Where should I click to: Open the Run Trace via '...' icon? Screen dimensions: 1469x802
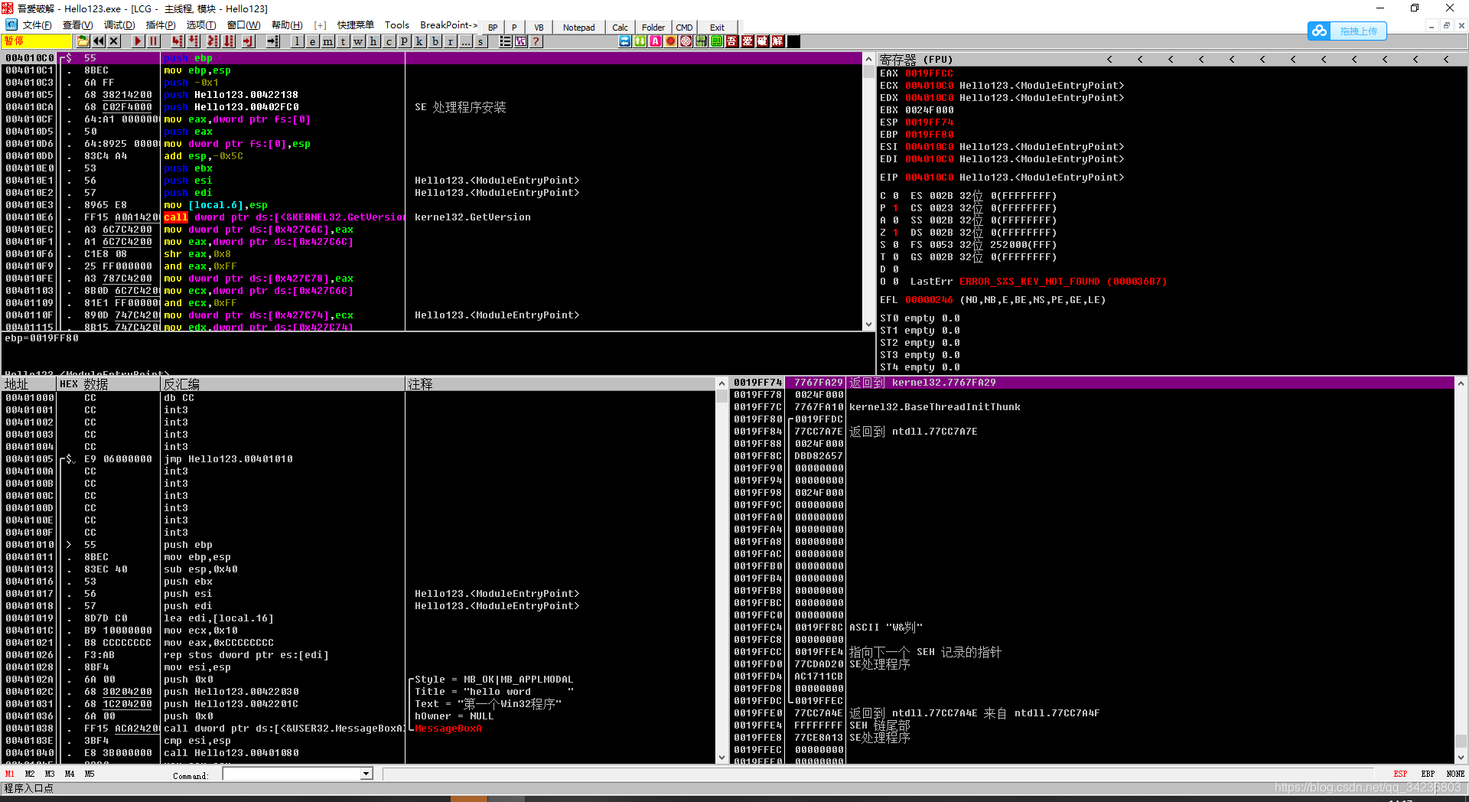(465, 41)
